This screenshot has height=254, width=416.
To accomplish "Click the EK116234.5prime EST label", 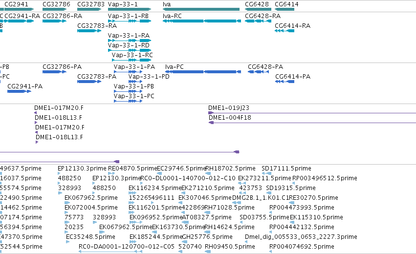I will (155, 188).
